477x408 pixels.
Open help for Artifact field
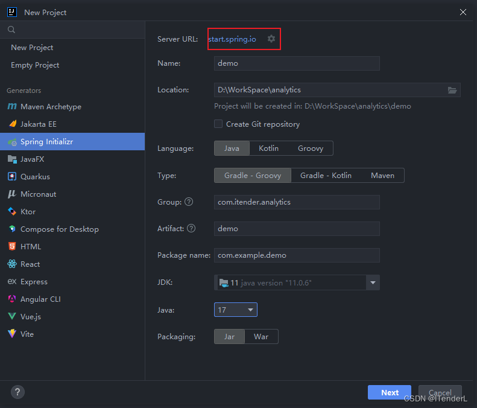coord(191,228)
